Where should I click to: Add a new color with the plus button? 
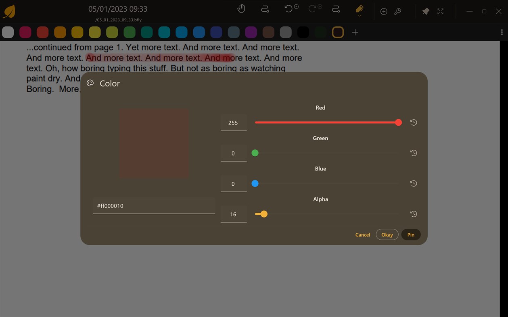click(355, 32)
